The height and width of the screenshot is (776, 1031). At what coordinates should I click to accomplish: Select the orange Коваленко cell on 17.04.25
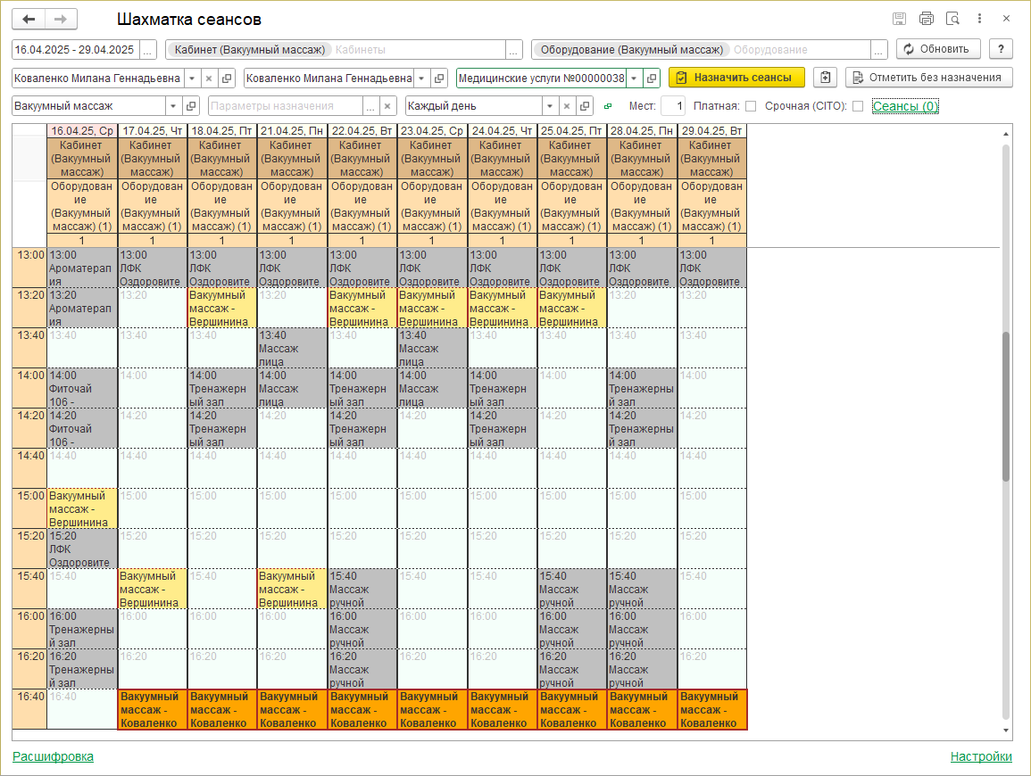tap(153, 710)
